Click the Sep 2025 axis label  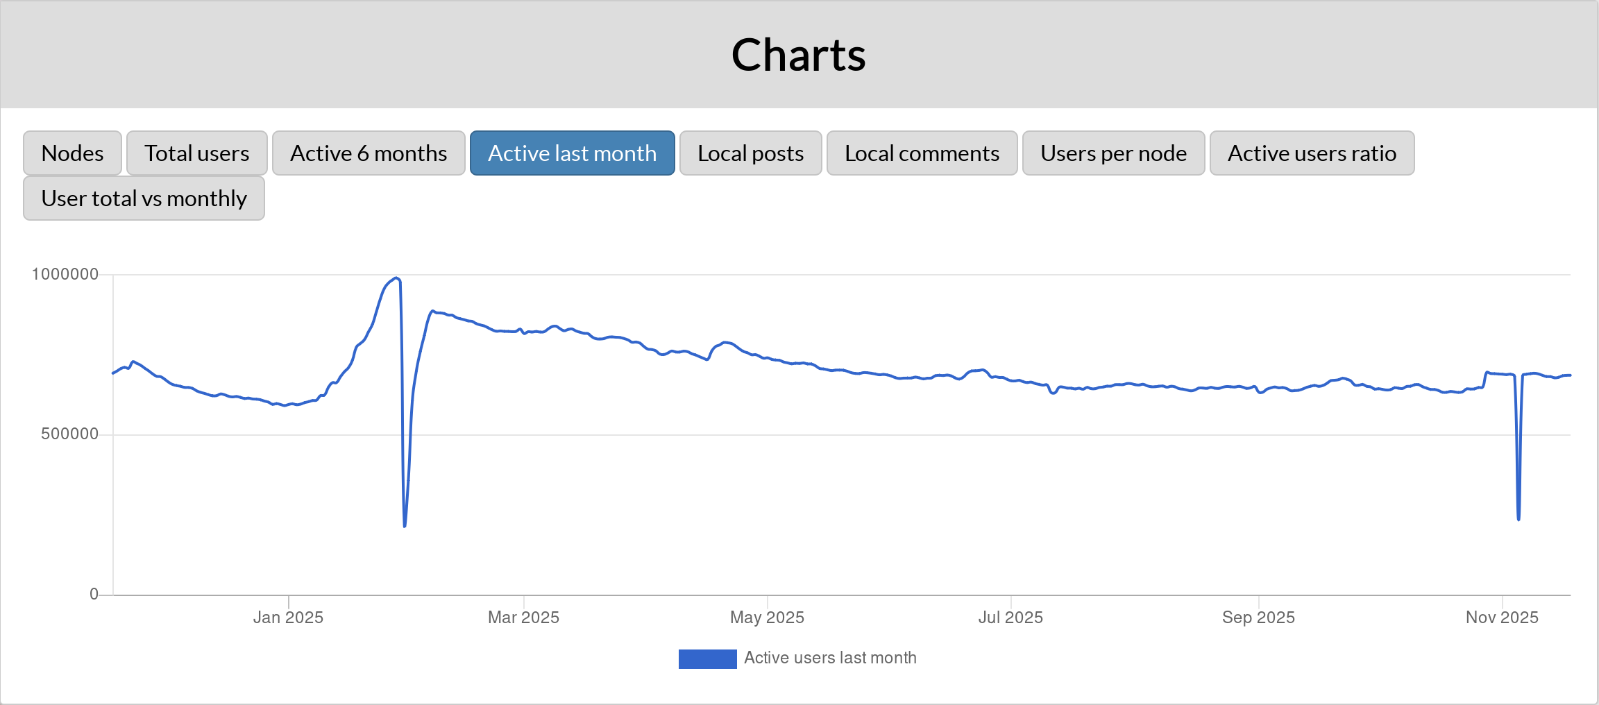click(x=1258, y=618)
